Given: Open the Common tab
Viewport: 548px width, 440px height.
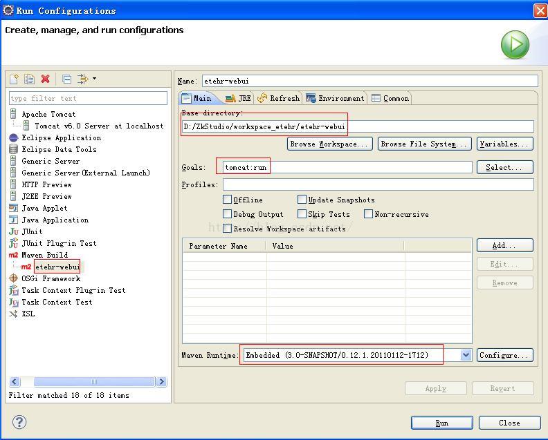Looking at the screenshot, I should coord(390,98).
